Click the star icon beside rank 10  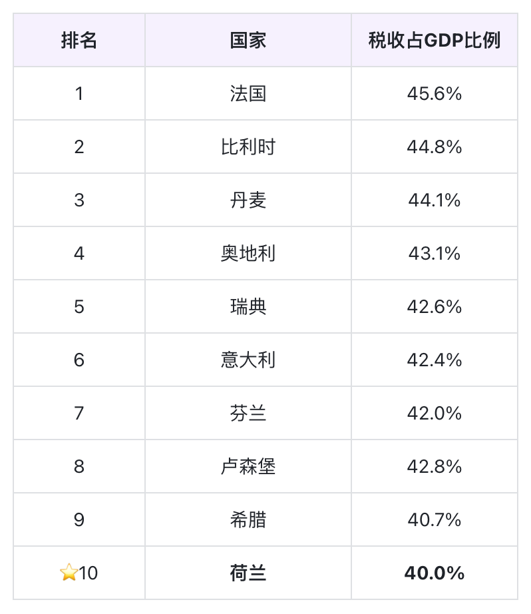tap(69, 573)
